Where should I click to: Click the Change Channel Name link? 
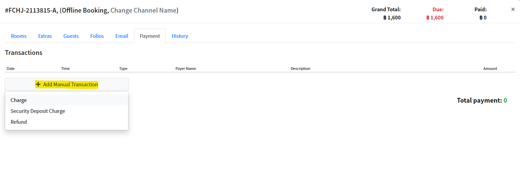click(x=143, y=11)
